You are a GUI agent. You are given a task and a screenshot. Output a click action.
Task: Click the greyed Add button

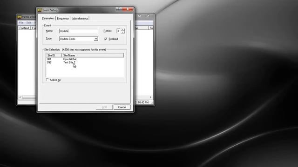point(104,107)
